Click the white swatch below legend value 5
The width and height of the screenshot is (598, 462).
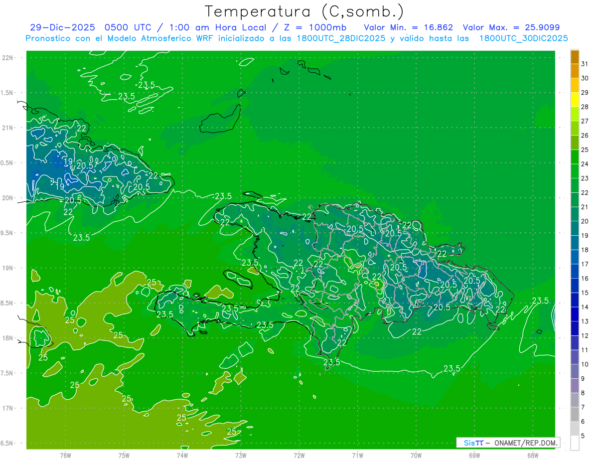point(575,443)
